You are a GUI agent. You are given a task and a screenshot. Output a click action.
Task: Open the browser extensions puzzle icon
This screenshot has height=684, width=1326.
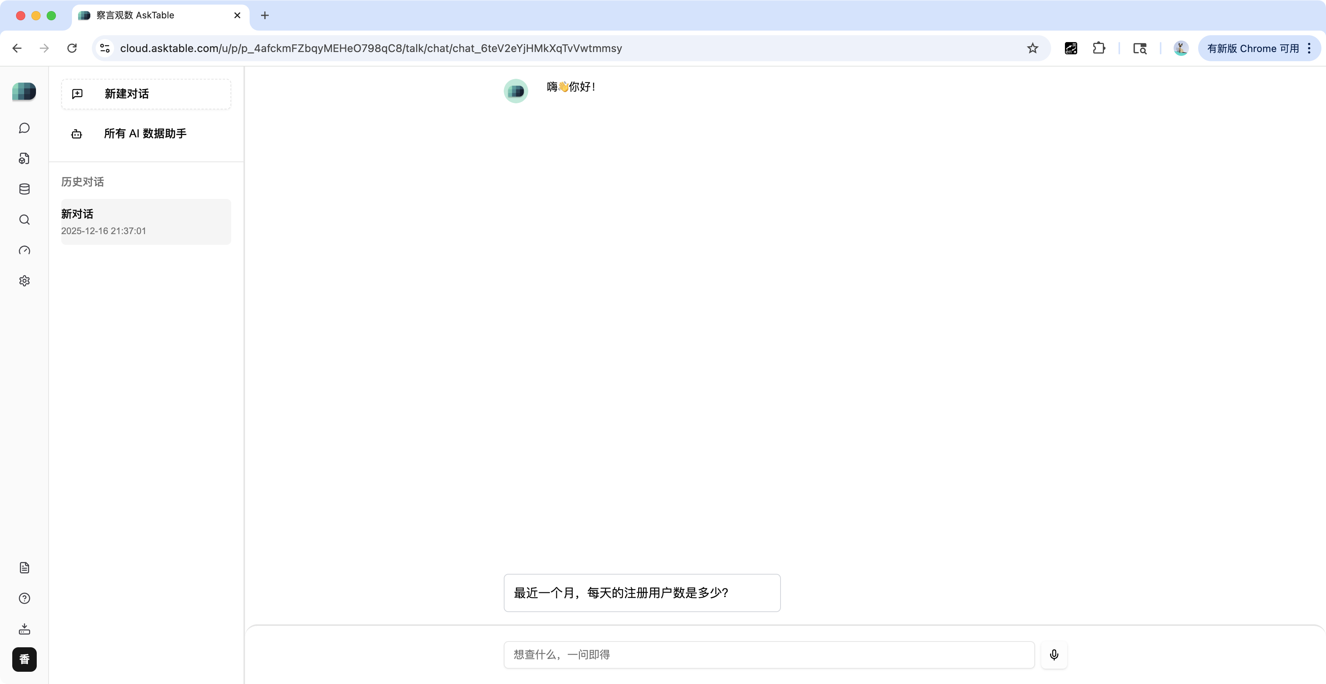coord(1099,48)
